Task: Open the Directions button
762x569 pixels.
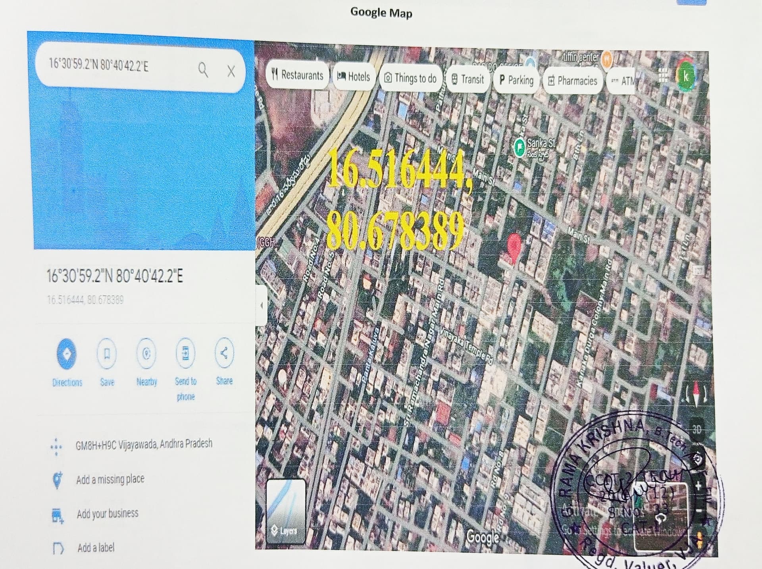Action: pos(67,353)
